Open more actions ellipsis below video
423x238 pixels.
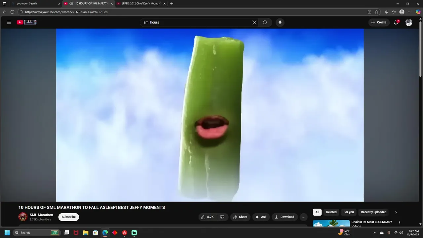click(x=303, y=217)
